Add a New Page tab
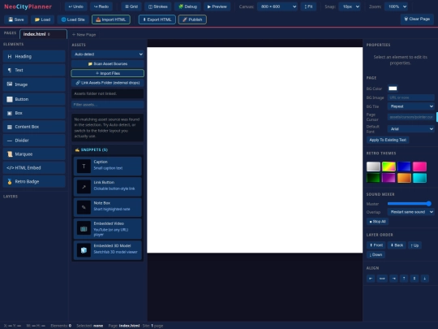Image resolution: width=438 pixels, height=329 pixels. click(x=84, y=35)
